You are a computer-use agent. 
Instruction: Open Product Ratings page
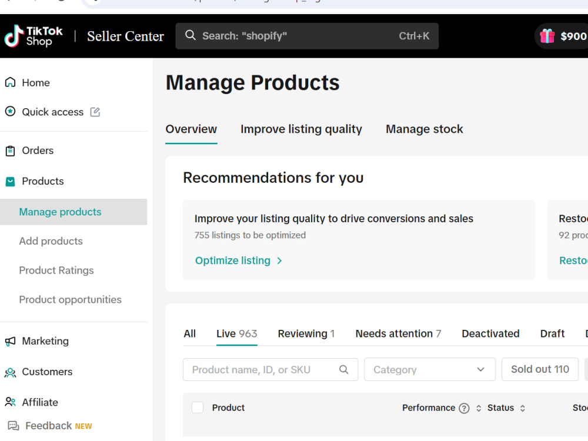click(x=56, y=270)
